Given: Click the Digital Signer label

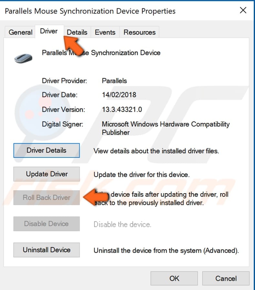Looking at the screenshot, I should [x=63, y=124].
